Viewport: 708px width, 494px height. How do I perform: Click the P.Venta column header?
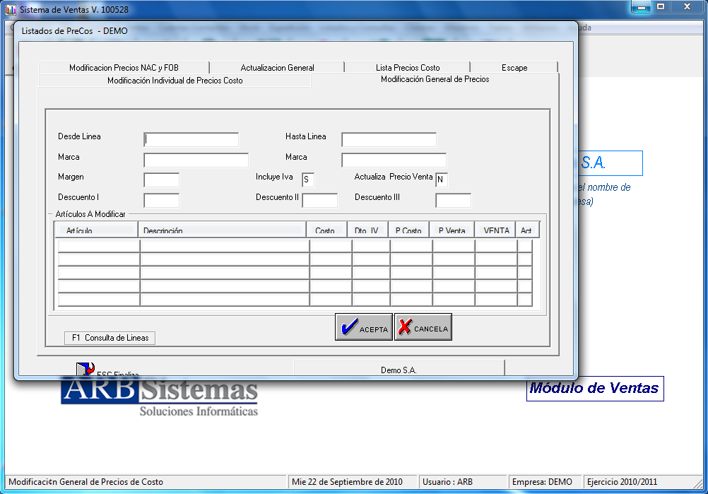click(x=452, y=230)
